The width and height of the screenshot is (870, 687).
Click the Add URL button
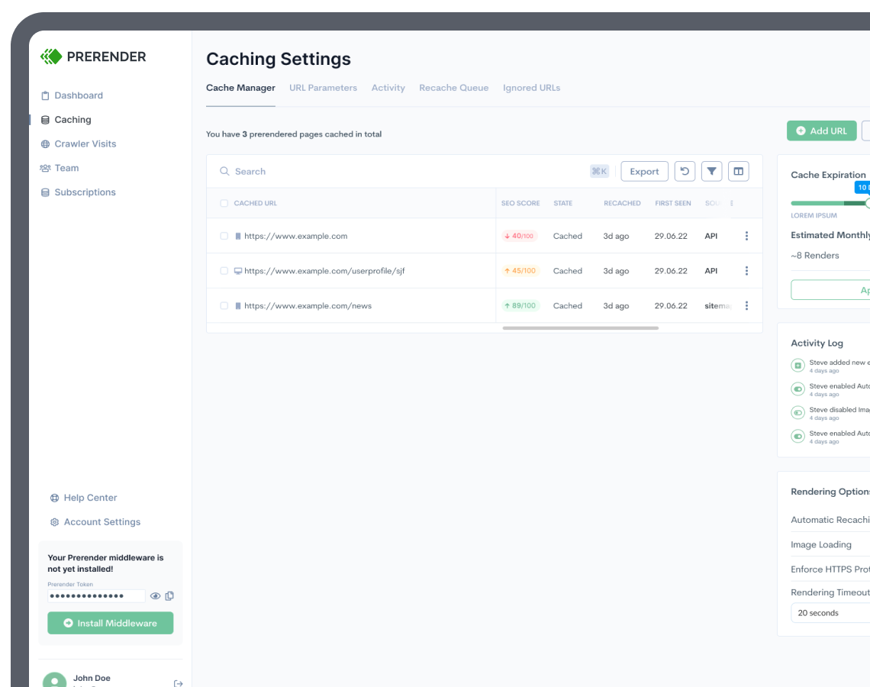(x=822, y=131)
